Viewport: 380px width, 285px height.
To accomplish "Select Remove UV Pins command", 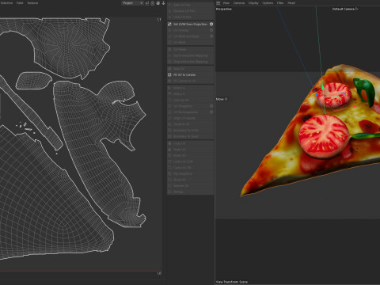I will (x=190, y=11).
